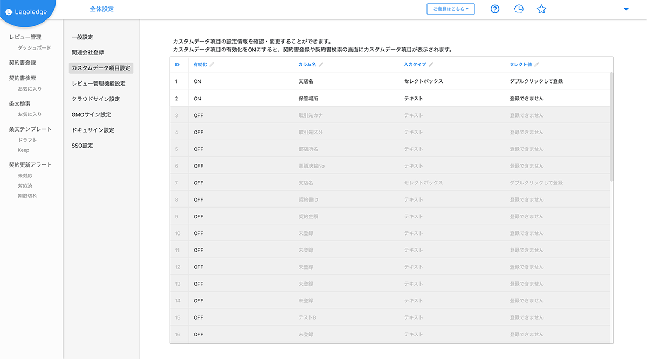This screenshot has width=647, height=359.
Task: Click the favorites star icon
Action: pos(542,9)
